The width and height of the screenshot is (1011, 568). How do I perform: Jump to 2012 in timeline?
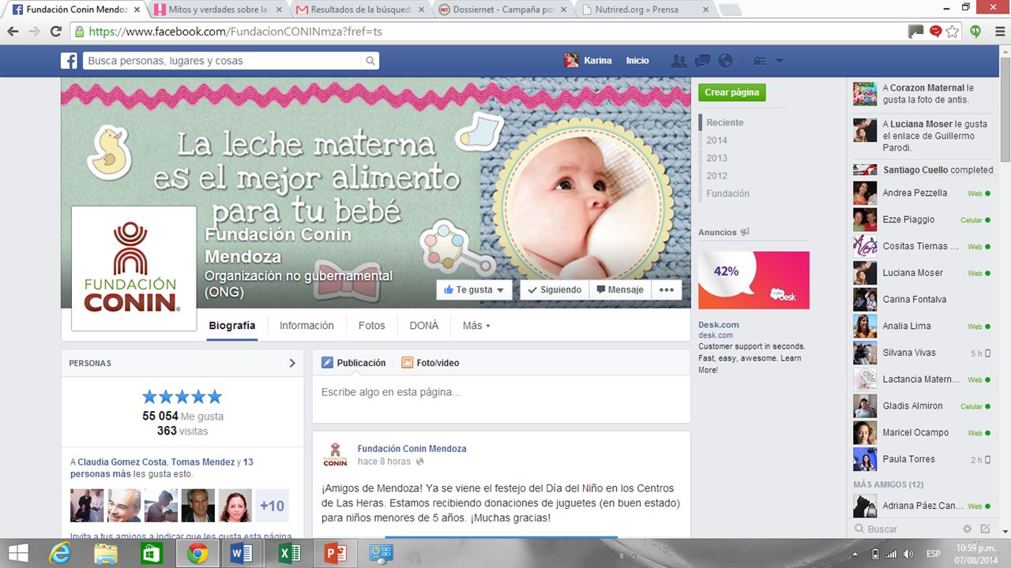coord(717,176)
